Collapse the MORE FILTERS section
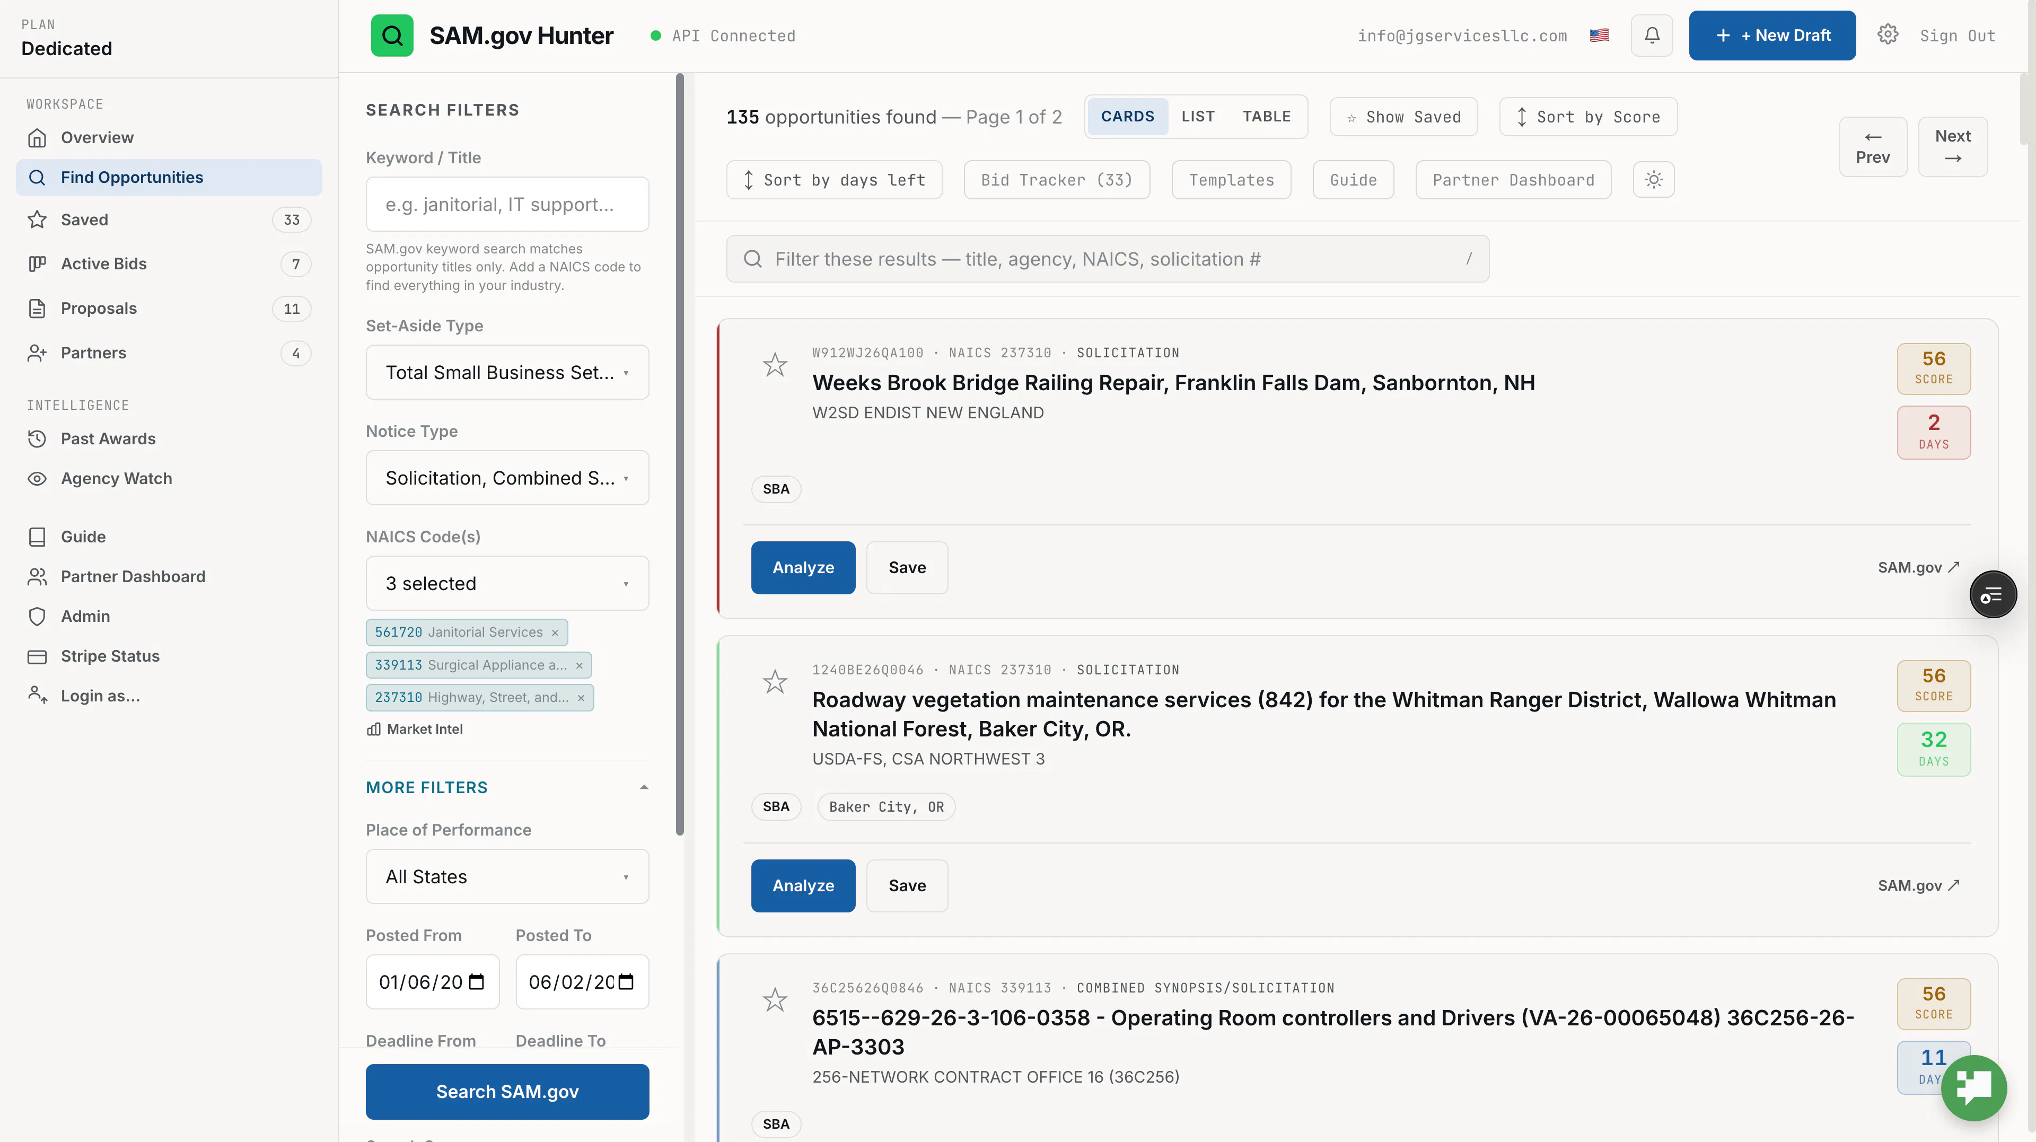 [x=507, y=788]
